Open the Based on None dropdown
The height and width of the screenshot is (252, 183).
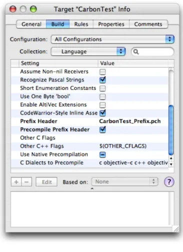pos(124,181)
